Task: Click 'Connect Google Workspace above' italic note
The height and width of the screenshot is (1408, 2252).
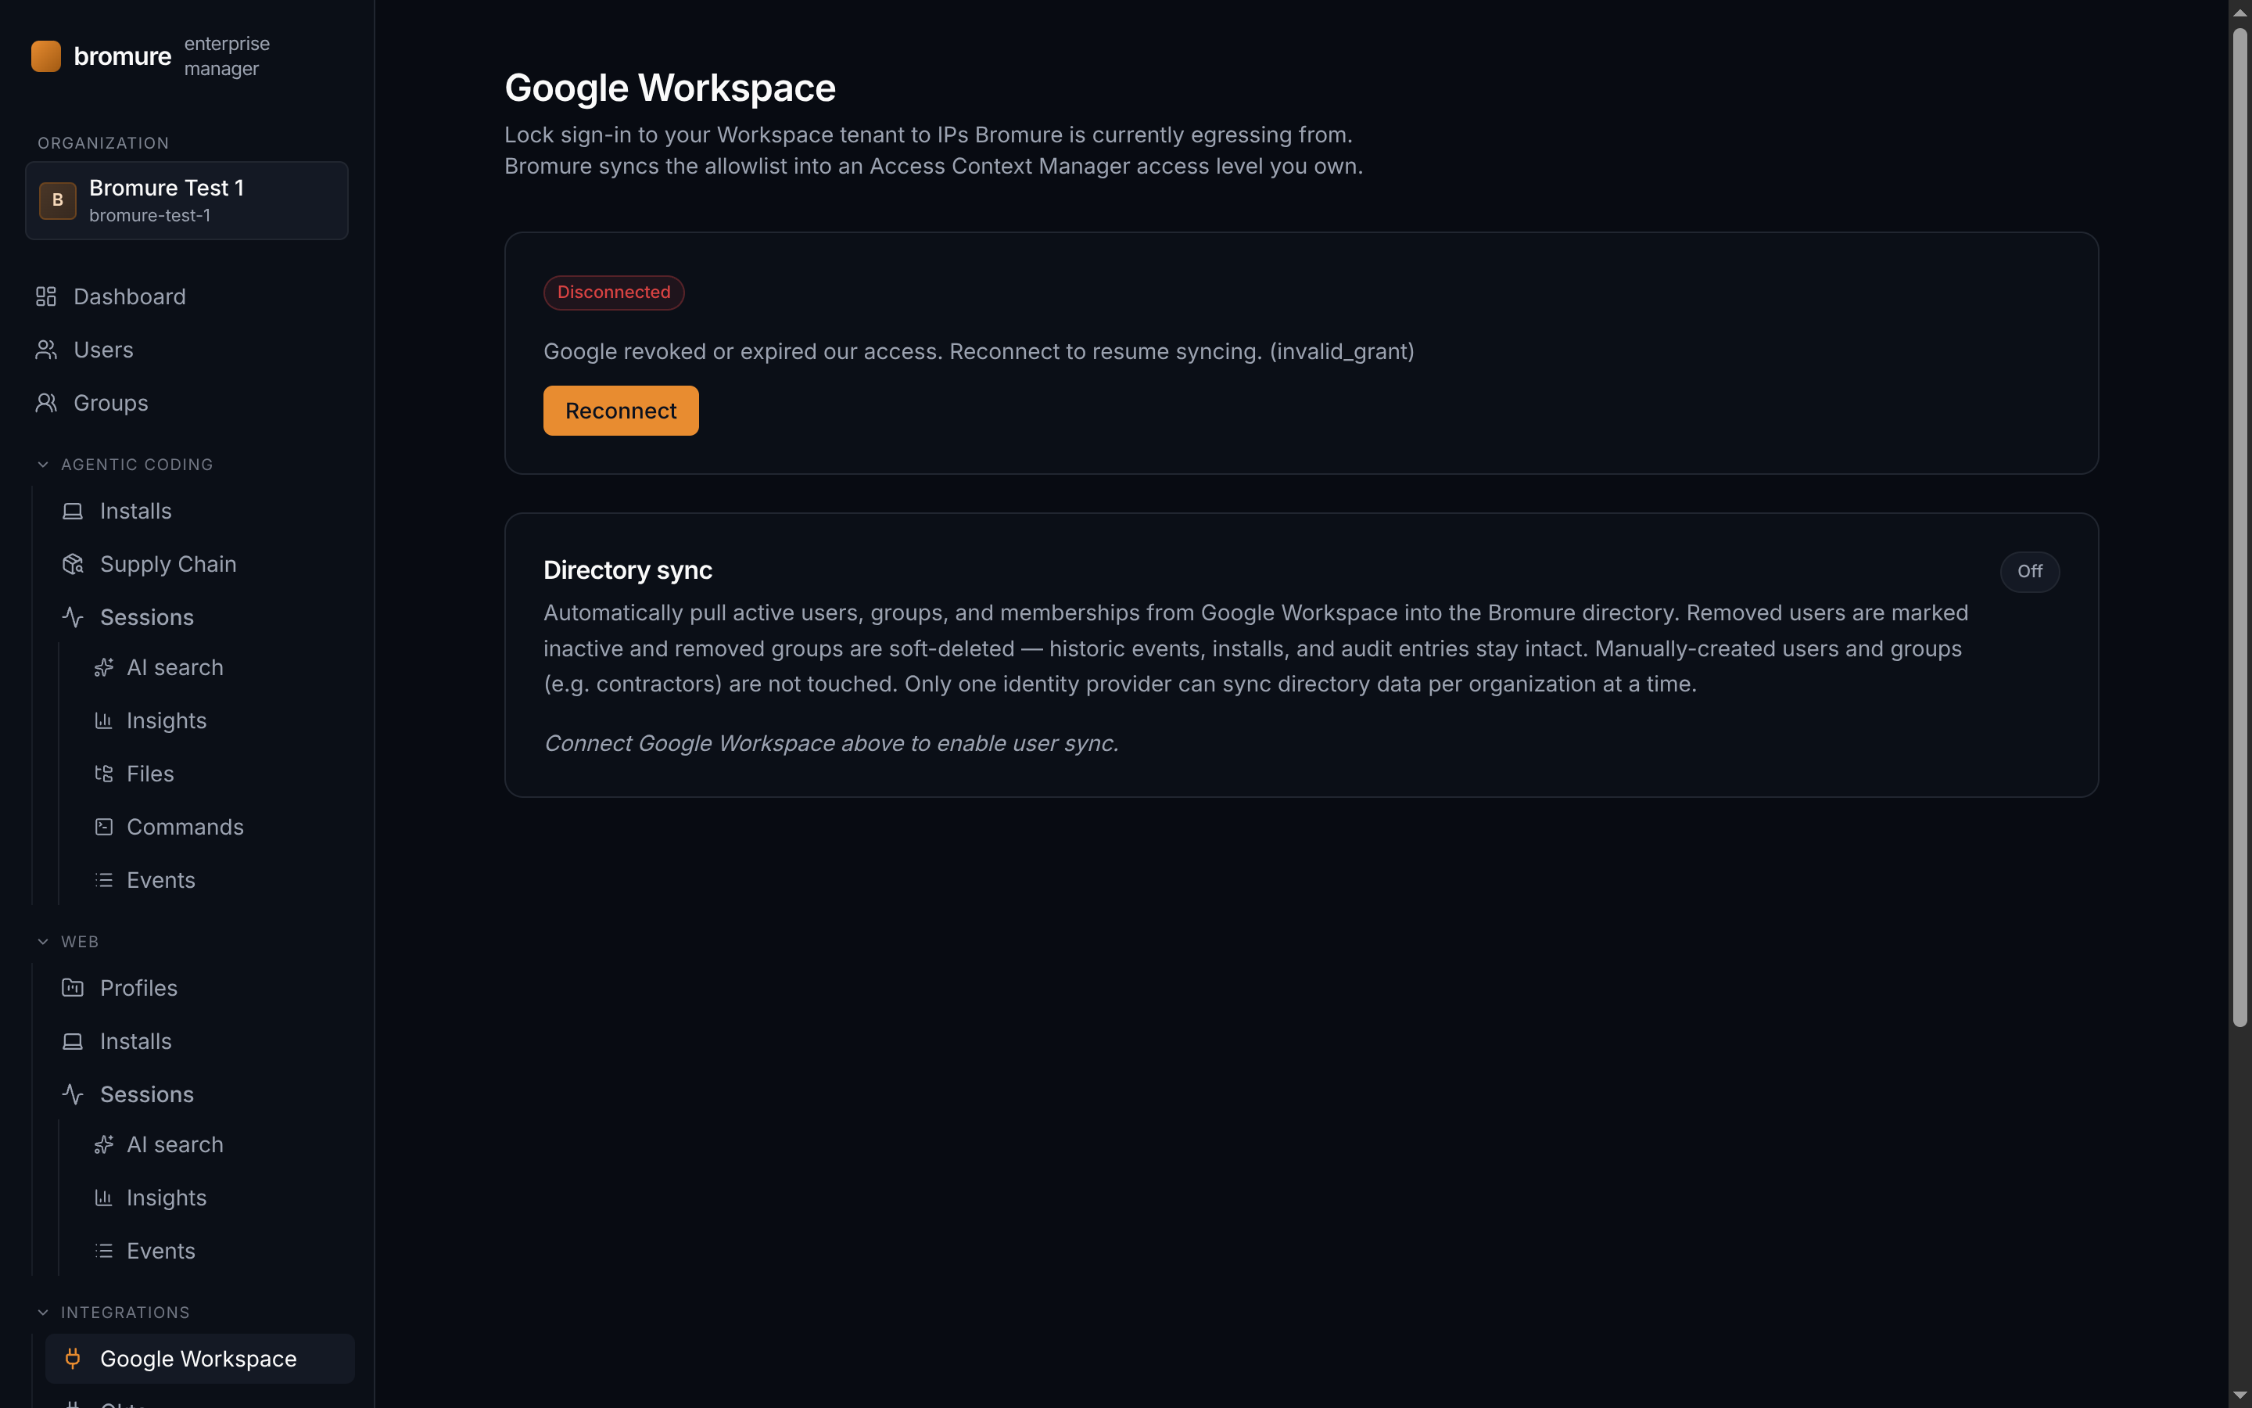Action: coord(831,743)
